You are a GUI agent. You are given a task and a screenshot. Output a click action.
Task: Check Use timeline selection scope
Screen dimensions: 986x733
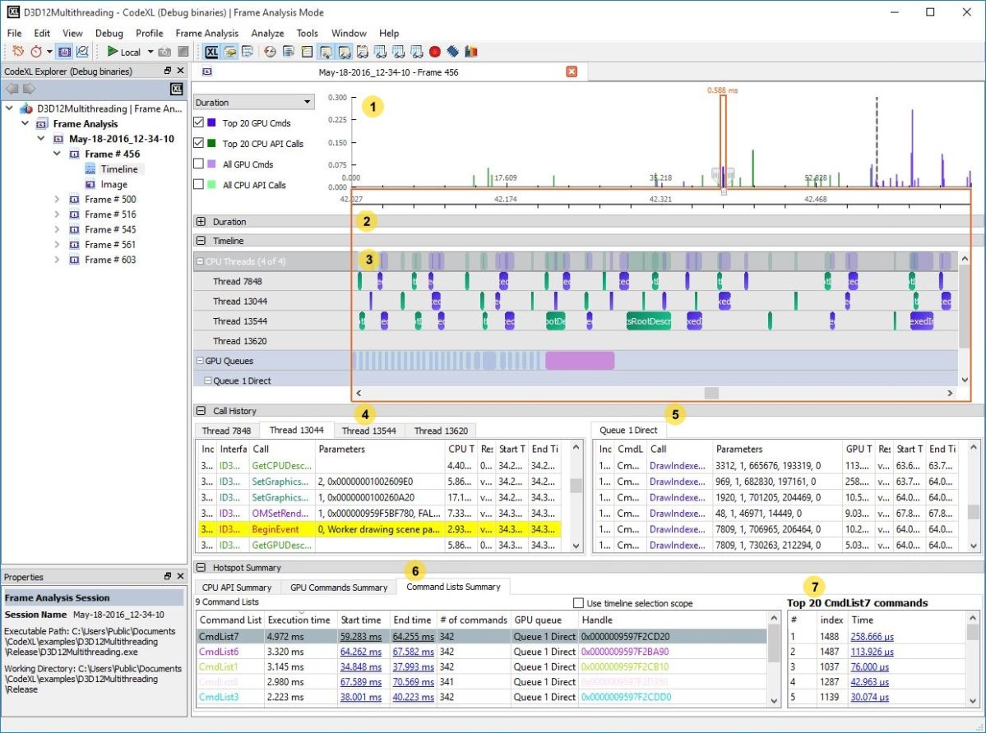click(578, 603)
